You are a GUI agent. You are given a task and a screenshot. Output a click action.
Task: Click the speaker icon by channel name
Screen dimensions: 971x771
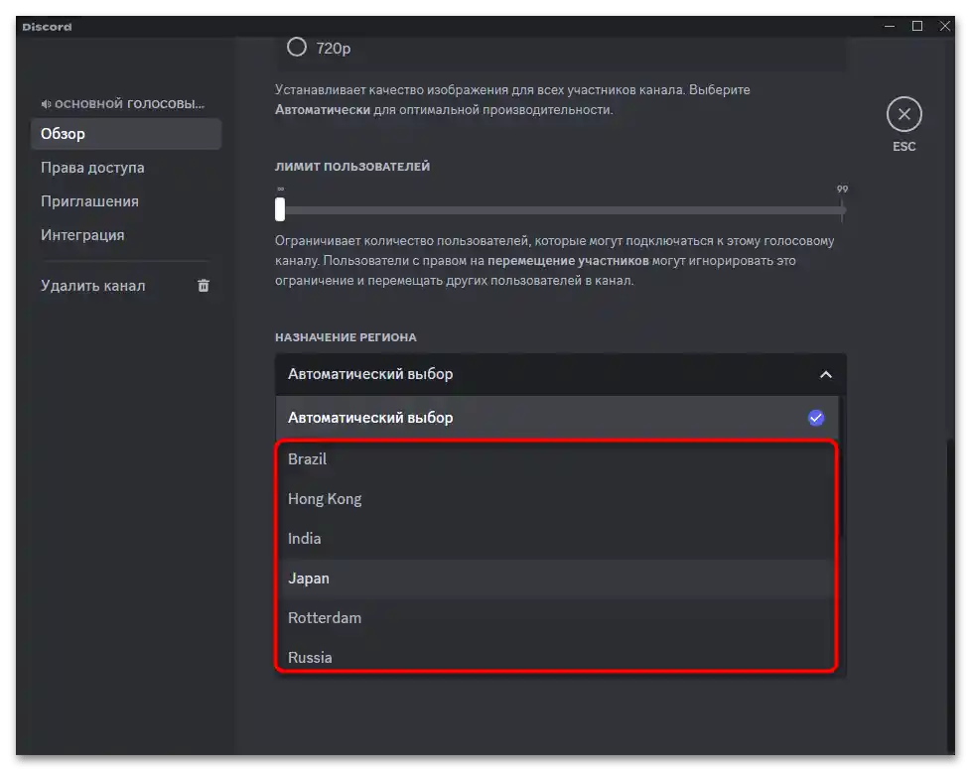point(46,104)
